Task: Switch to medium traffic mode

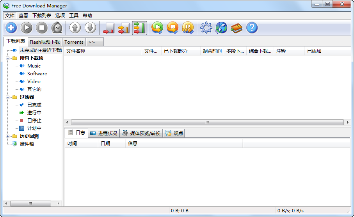Action: [124, 28]
